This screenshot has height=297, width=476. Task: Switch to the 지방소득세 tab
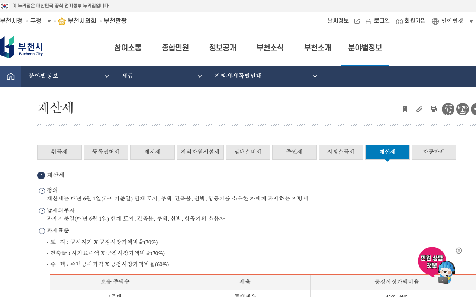pyautogui.click(x=341, y=152)
